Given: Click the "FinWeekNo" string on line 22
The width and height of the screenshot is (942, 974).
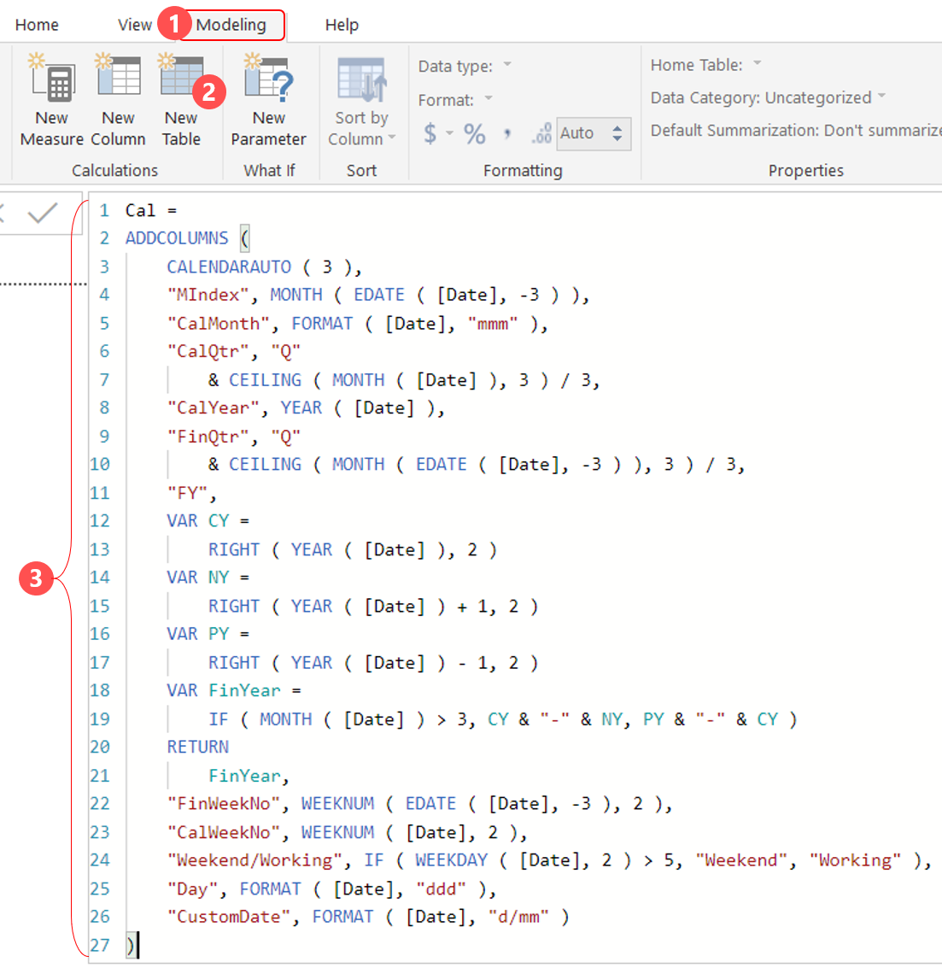Looking at the screenshot, I should pos(224,803).
